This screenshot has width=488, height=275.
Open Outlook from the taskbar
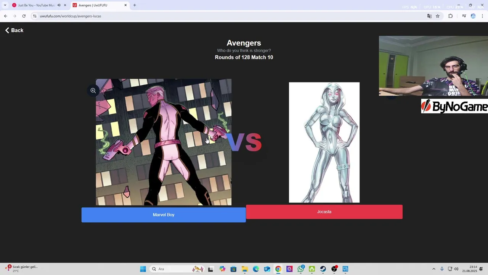(267, 269)
